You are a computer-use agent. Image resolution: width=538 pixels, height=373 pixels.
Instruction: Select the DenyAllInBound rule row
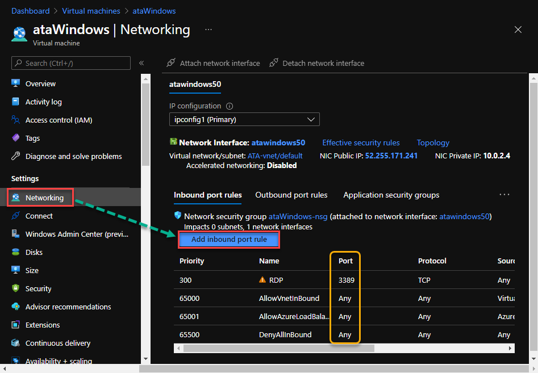[344, 334]
